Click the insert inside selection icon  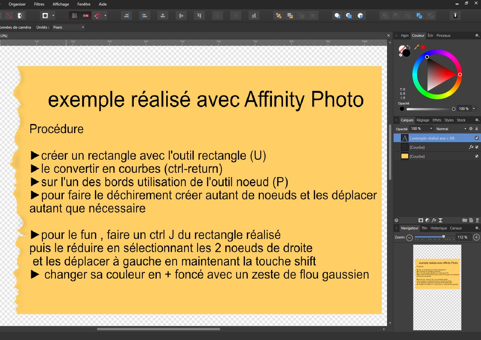pyautogui.click(x=360, y=16)
